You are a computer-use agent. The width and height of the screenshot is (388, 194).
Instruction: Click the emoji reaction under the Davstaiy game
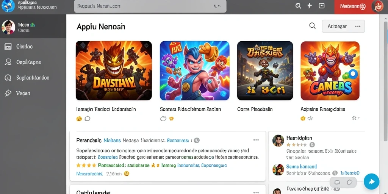79,119
